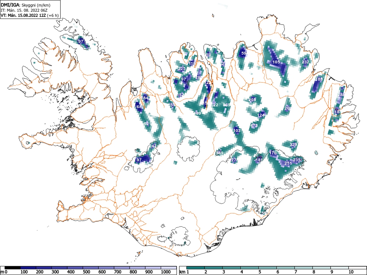Click the visibility value '103' on the map
Image resolution: width=367 pixels, height=275 pixels.
point(237,131)
